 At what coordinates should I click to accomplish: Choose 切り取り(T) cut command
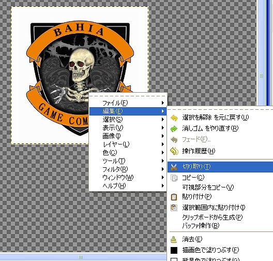pos(220,167)
